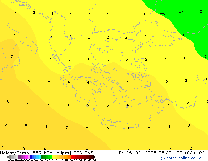Select the bright red swatch above legend value 24
208x161 pixels.
pos(72,157)
